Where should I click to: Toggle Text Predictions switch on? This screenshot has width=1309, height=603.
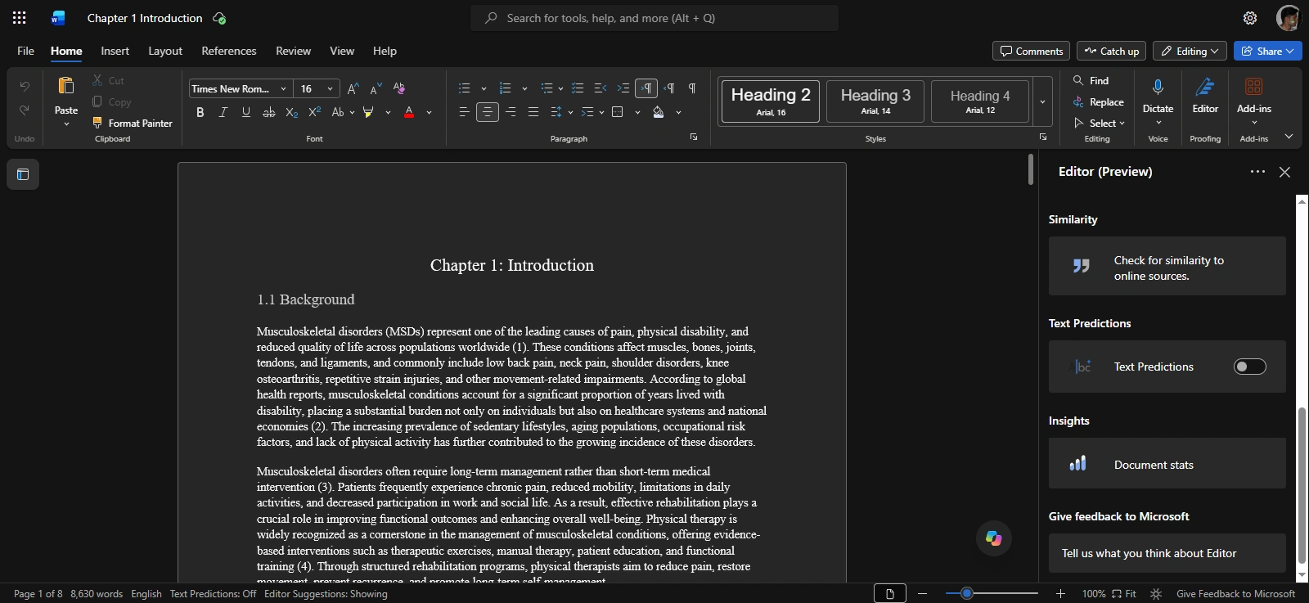(x=1249, y=367)
